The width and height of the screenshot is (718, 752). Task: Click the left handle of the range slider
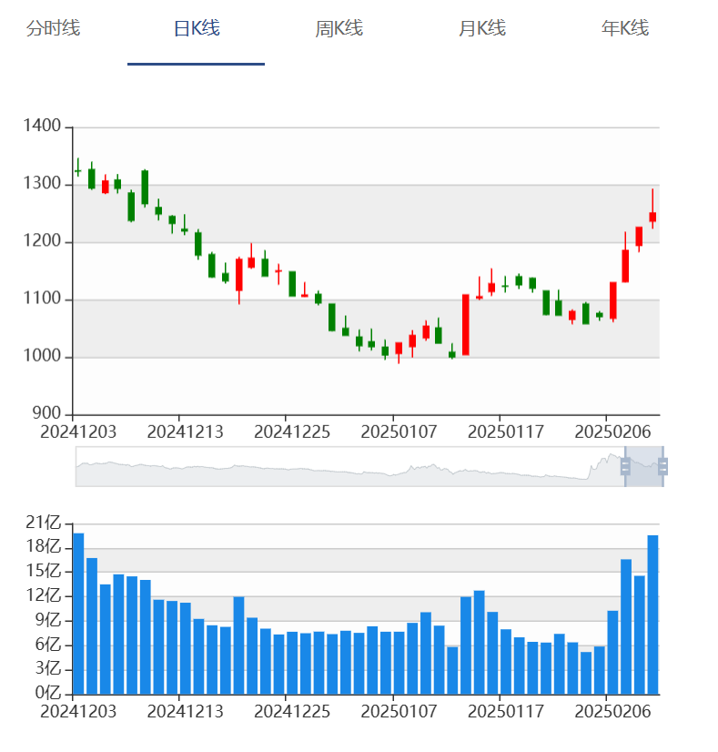click(x=625, y=466)
